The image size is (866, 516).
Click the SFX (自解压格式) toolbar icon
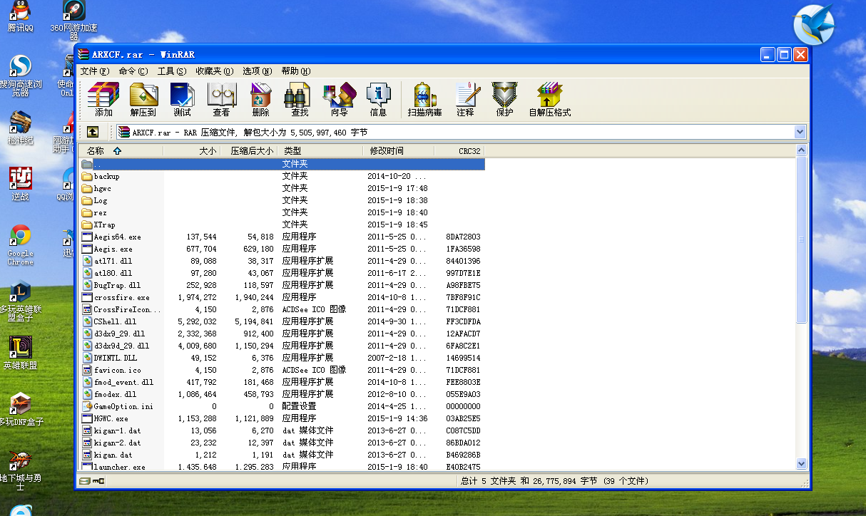coord(549,100)
